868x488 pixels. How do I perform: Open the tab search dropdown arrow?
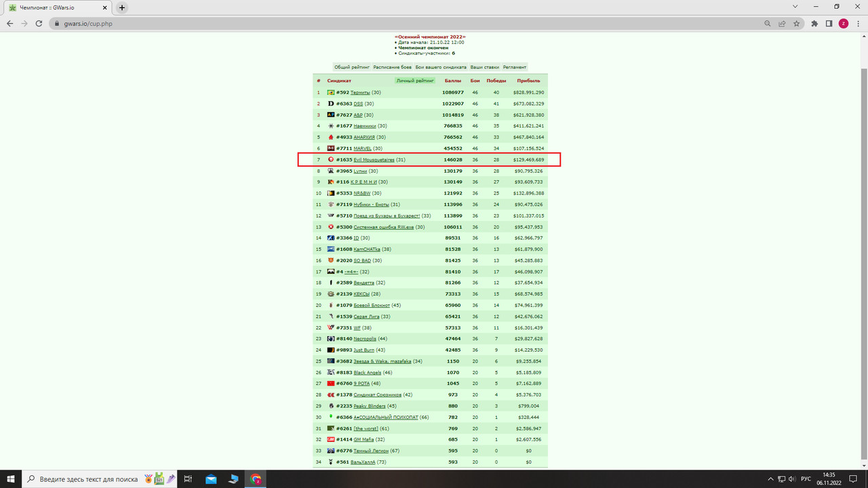(x=795, y=7)
